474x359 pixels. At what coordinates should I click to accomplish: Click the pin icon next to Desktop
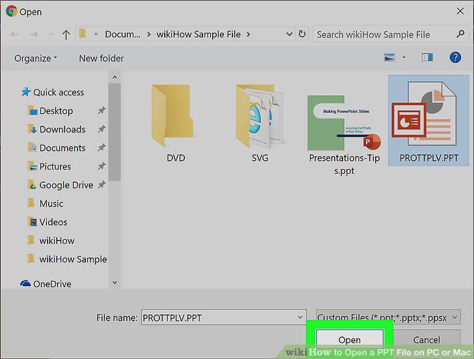(102, 110)
